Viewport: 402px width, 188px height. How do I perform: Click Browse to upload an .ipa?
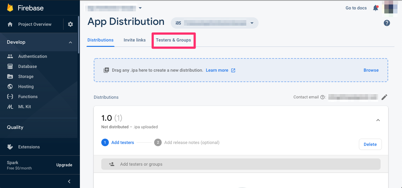coord(371,70)
